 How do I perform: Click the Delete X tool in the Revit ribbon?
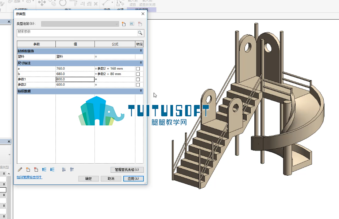(x=96, y=4)
